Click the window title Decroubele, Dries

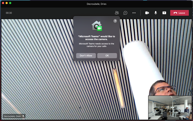click(96, 4)
